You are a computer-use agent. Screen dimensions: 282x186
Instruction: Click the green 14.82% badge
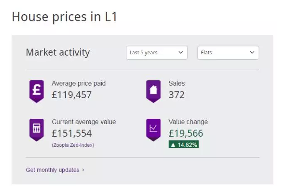[x=184, y=145]
